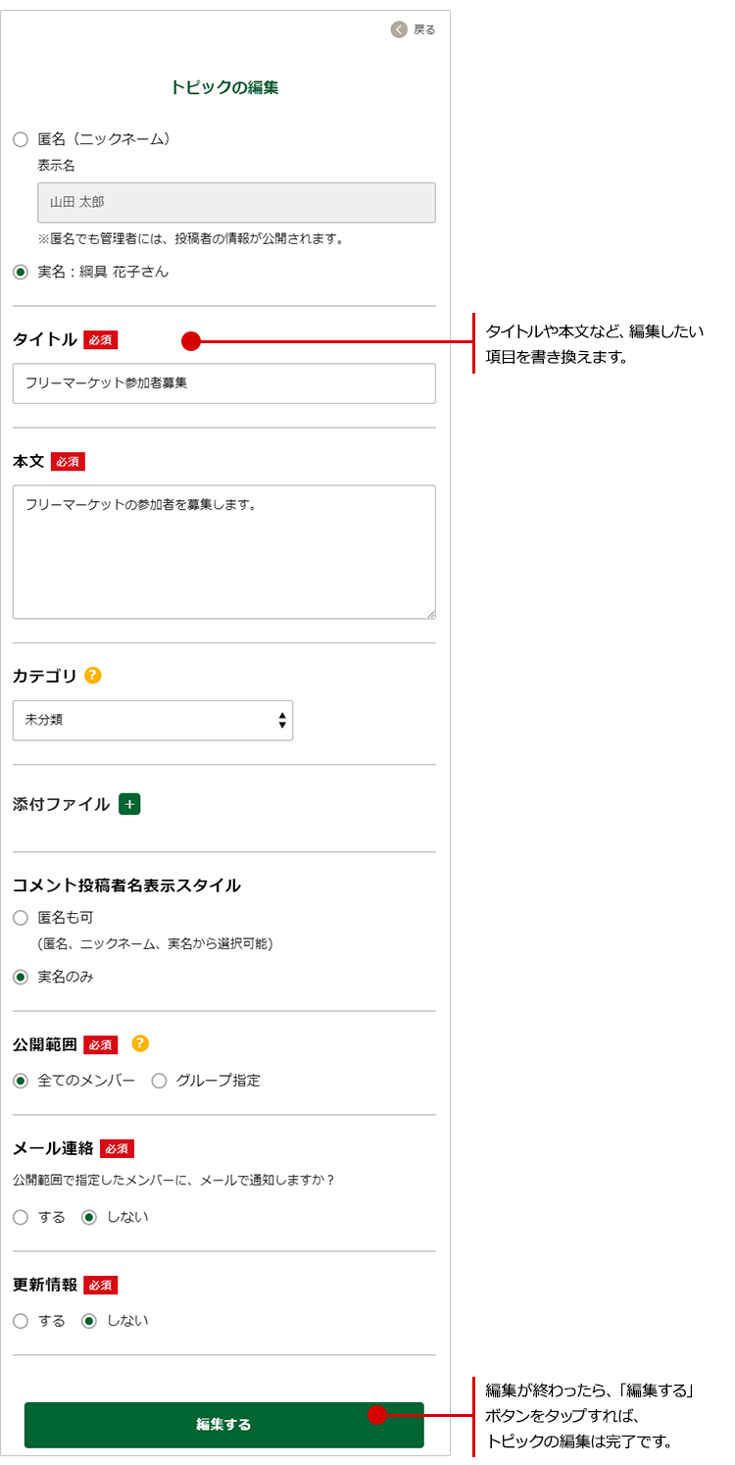735x1465 pixels.
Task: Select する under メール連絡
Action: pyautogui.click(x=21, y=1217)
